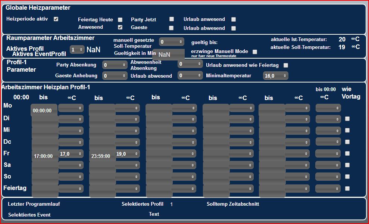Enable the Feiertag Heute checkbox
Screen dimensions: 369x224
point(120,19)
